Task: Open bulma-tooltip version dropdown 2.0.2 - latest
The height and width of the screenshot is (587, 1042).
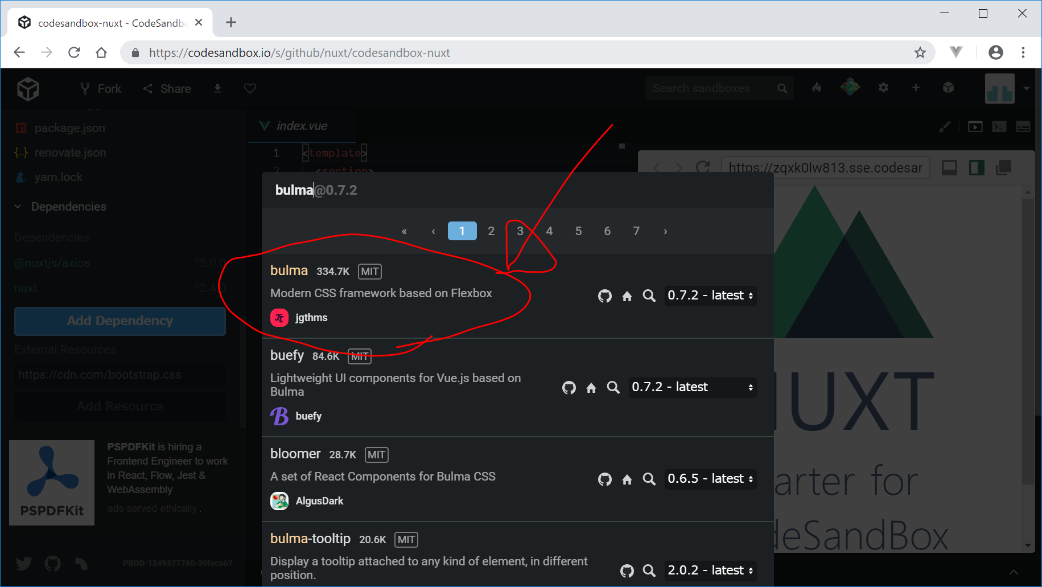Action: pyautogui.click(x=710, y=570)
